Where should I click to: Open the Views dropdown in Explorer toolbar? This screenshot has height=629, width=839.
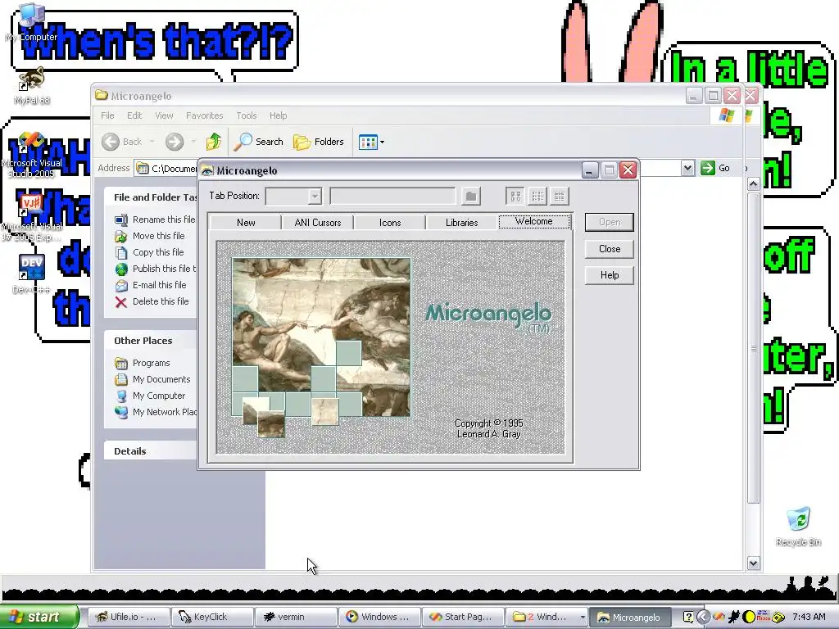(371, 143)
